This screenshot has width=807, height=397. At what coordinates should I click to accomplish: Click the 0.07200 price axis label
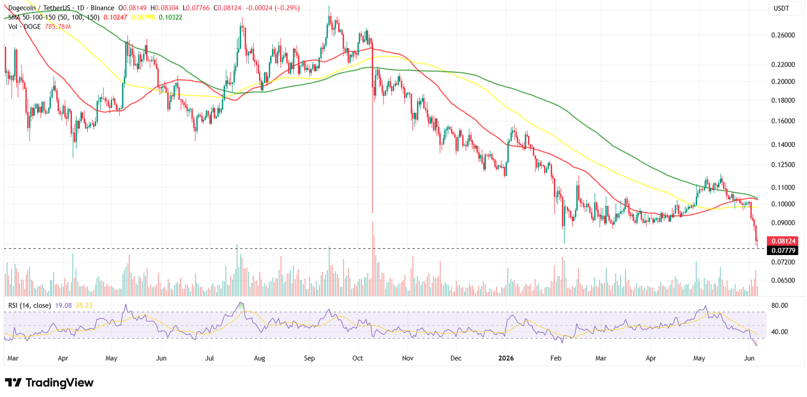click(783, 262)
